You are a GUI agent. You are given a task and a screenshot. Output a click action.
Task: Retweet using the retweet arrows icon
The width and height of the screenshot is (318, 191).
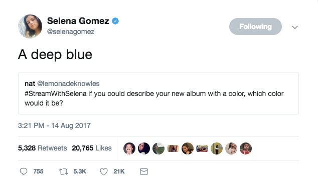pyautogui.click(x=64, y=171)
